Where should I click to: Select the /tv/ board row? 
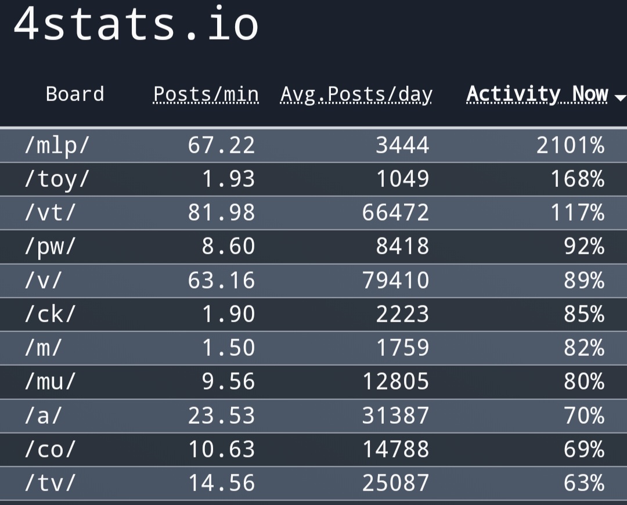tap(313, 483)
